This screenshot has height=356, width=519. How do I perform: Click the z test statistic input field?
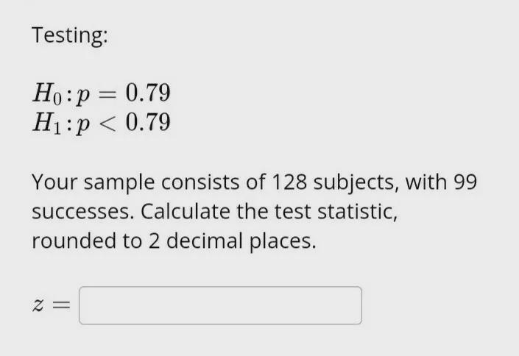(x=220, y=305)
